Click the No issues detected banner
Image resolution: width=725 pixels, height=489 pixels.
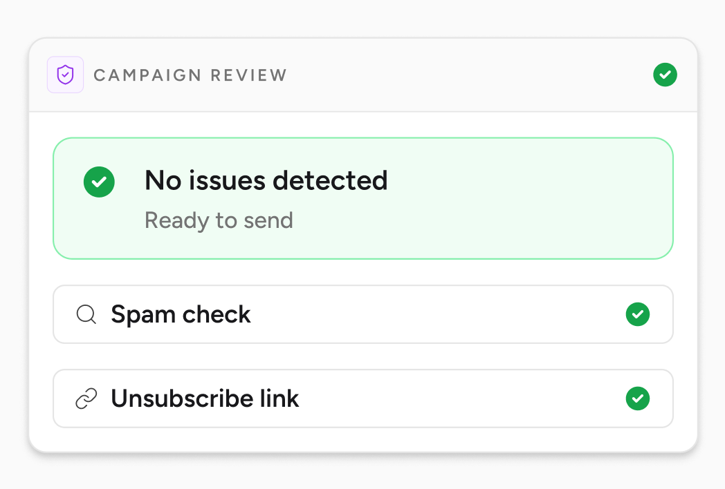pos(363,198)
